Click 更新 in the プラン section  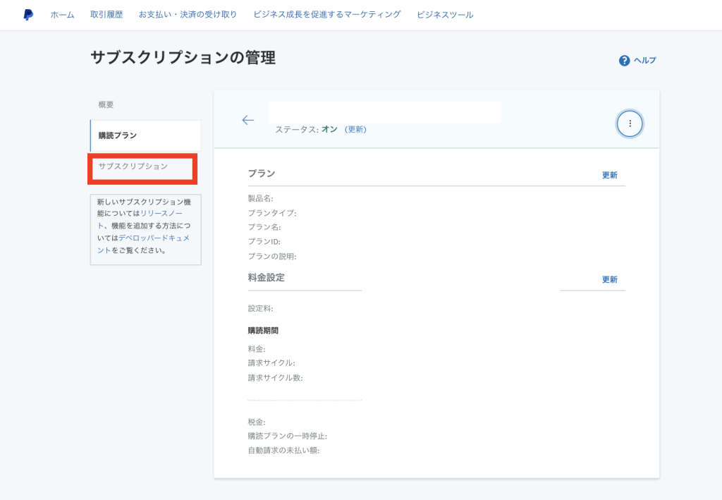point(609,175)
